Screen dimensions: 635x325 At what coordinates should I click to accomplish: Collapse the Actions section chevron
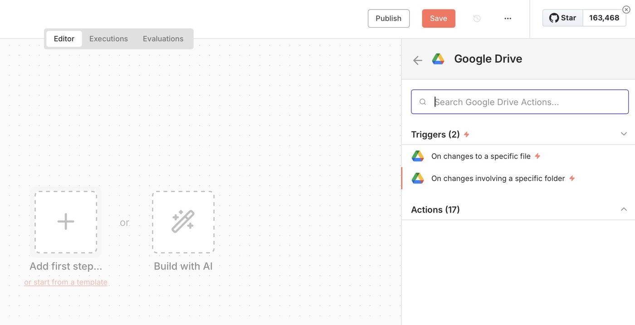(624, 209)
